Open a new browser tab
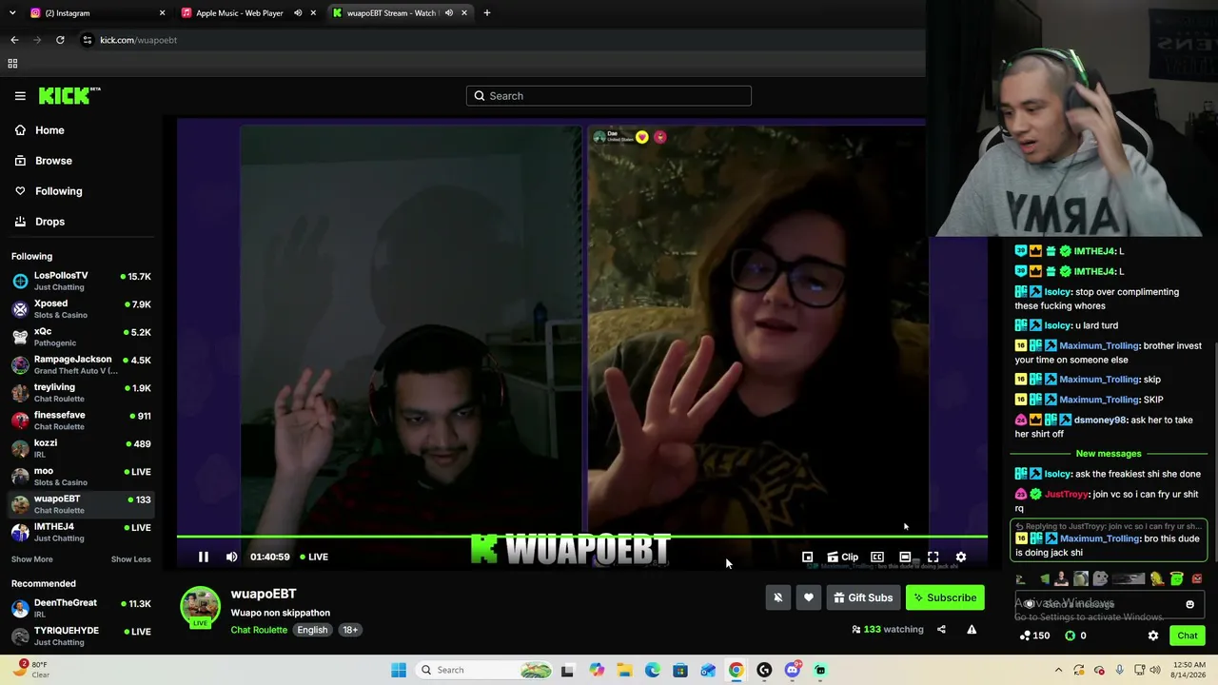The width and height of the screenshot is (1218, 685). coord(487,13)
